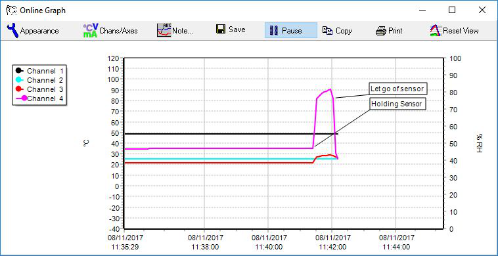The height and width of the screenshot is (256, 498).
Task: Click the Reset View graph icon
Action: 436,31
